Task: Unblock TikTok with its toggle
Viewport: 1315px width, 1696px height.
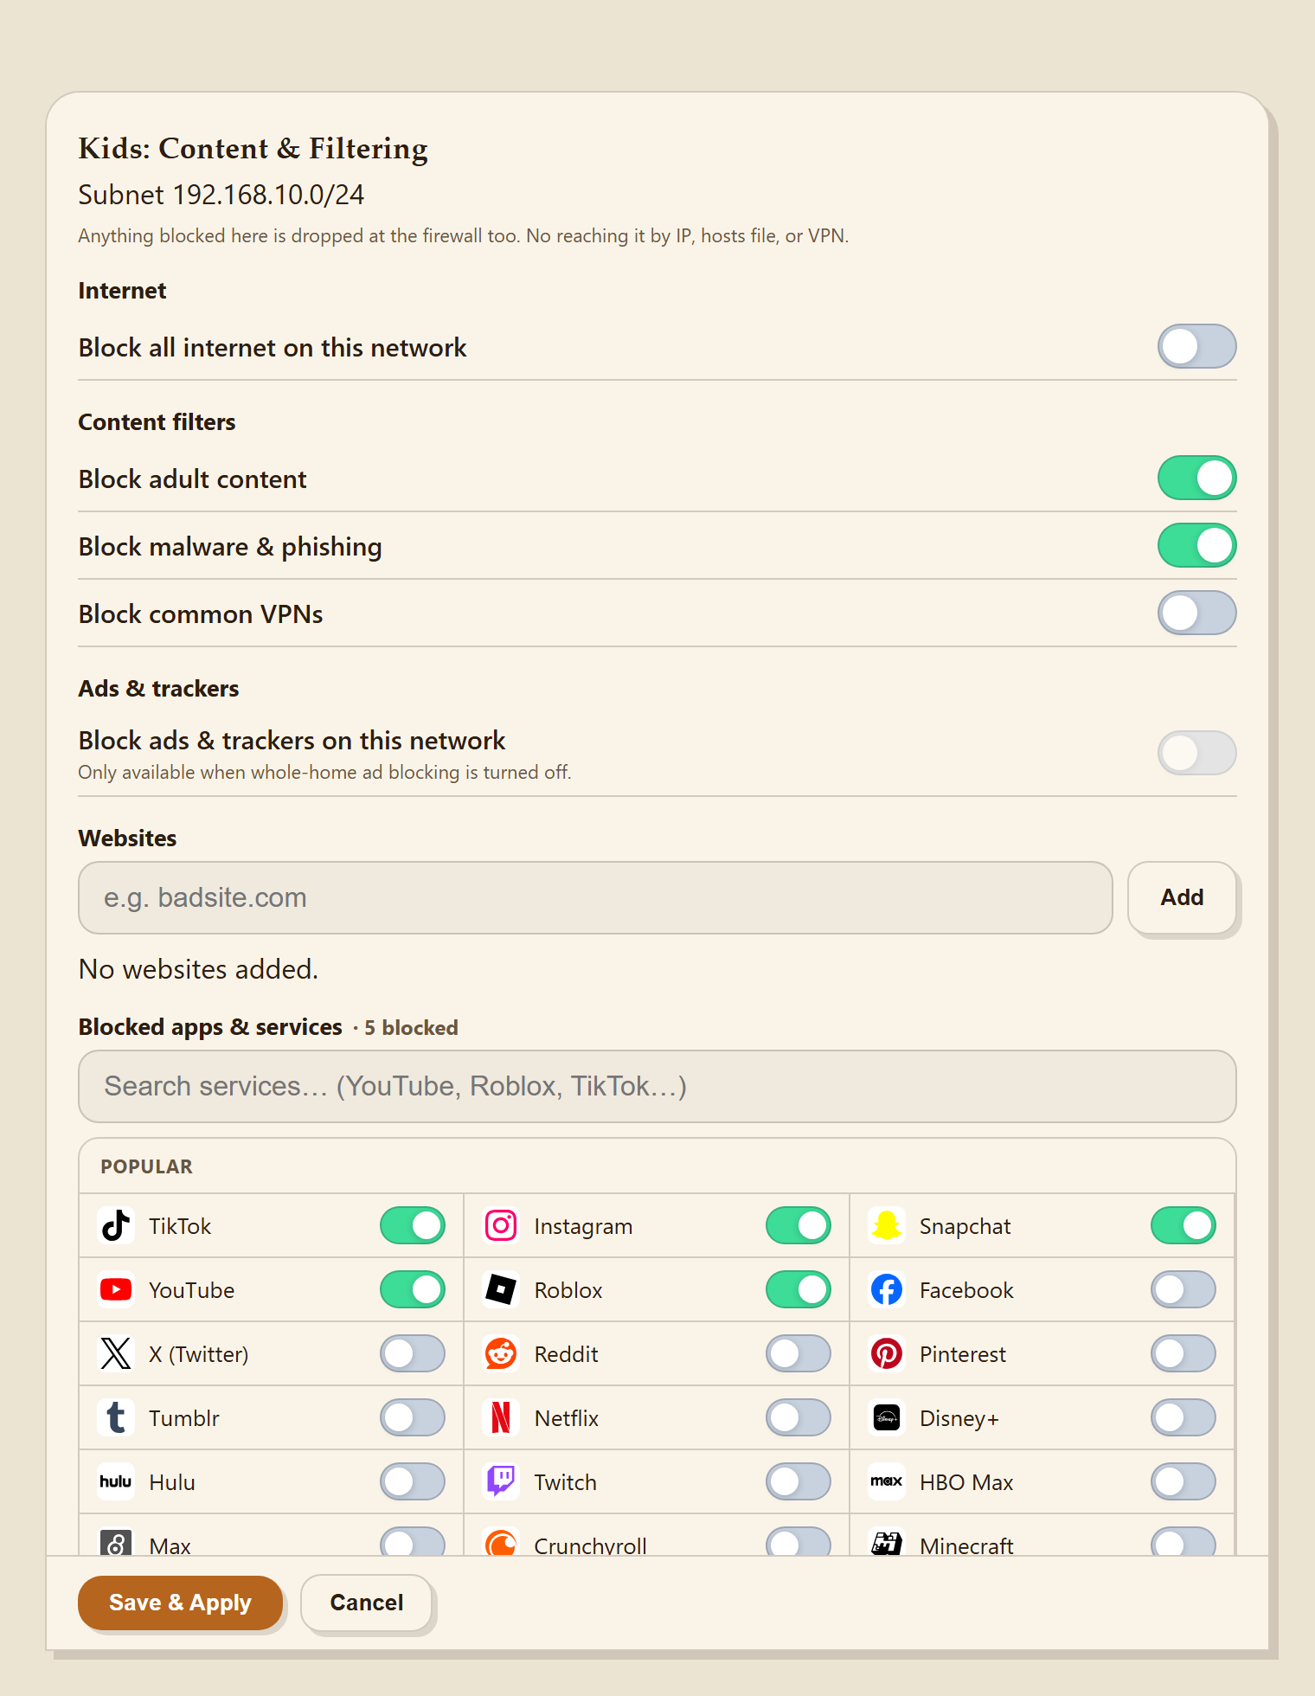Action: click(x=413, y=1225)
